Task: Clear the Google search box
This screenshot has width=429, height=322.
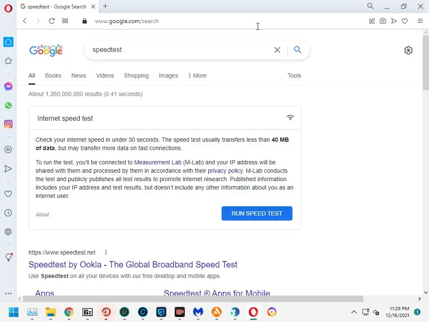Action: (277, 50)
